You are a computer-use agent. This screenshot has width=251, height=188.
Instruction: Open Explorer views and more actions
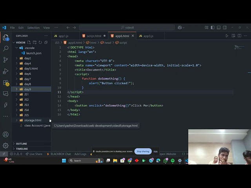(x=46, y=36)
